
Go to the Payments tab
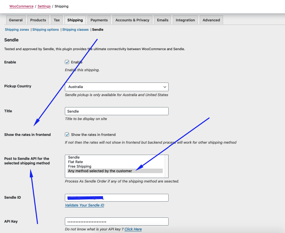pyautogui.click(x=99, y=20)
